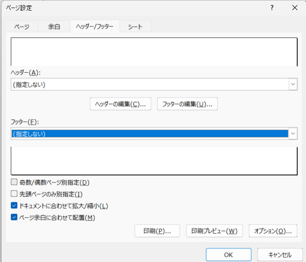Uncheck ドキュメントに合わせて拡大/縮小
This screenshot has height=262, width=306.
14,206
